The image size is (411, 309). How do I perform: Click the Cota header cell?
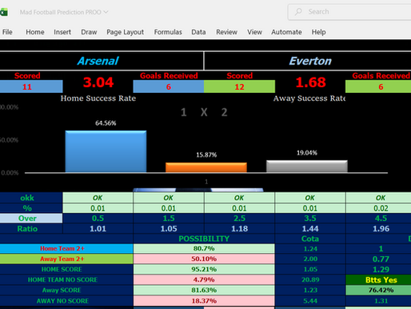pyautogui.click(x=310, y=239)
